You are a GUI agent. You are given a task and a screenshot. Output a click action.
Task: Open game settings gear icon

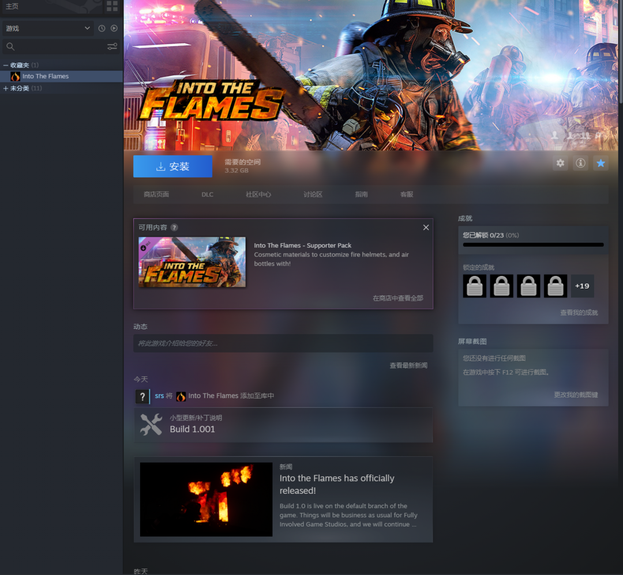click(x=560, y=163)
